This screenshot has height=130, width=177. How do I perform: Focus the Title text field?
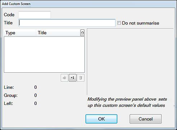click(x=67, y=23)
